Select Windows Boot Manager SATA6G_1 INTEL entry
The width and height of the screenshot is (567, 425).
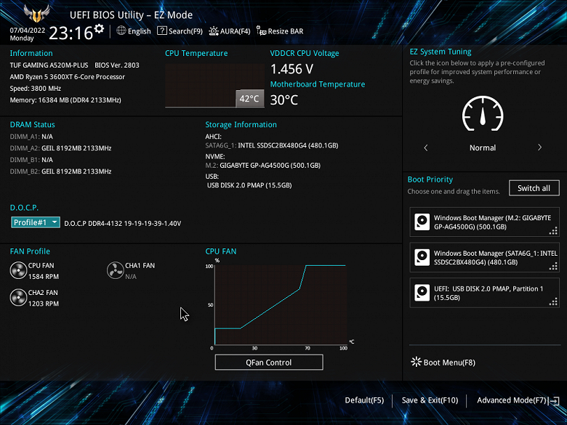pyautogui.click(x=484, y=257)
